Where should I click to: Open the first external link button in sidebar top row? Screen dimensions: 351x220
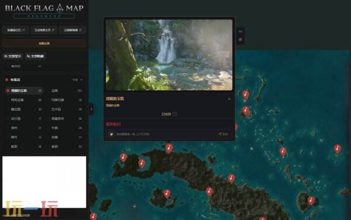16,30
